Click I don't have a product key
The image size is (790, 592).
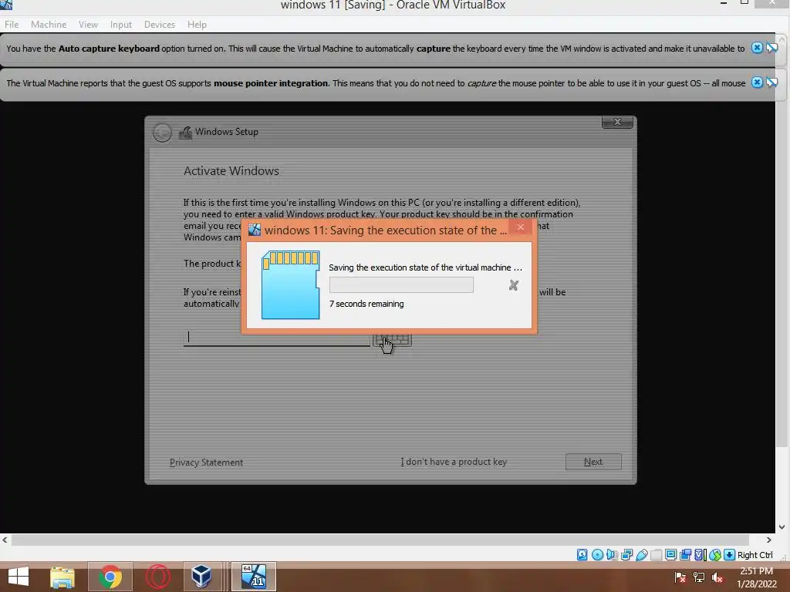click(454, 462)
